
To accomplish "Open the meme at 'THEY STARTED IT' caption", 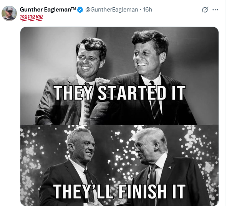I will (119, 93).
